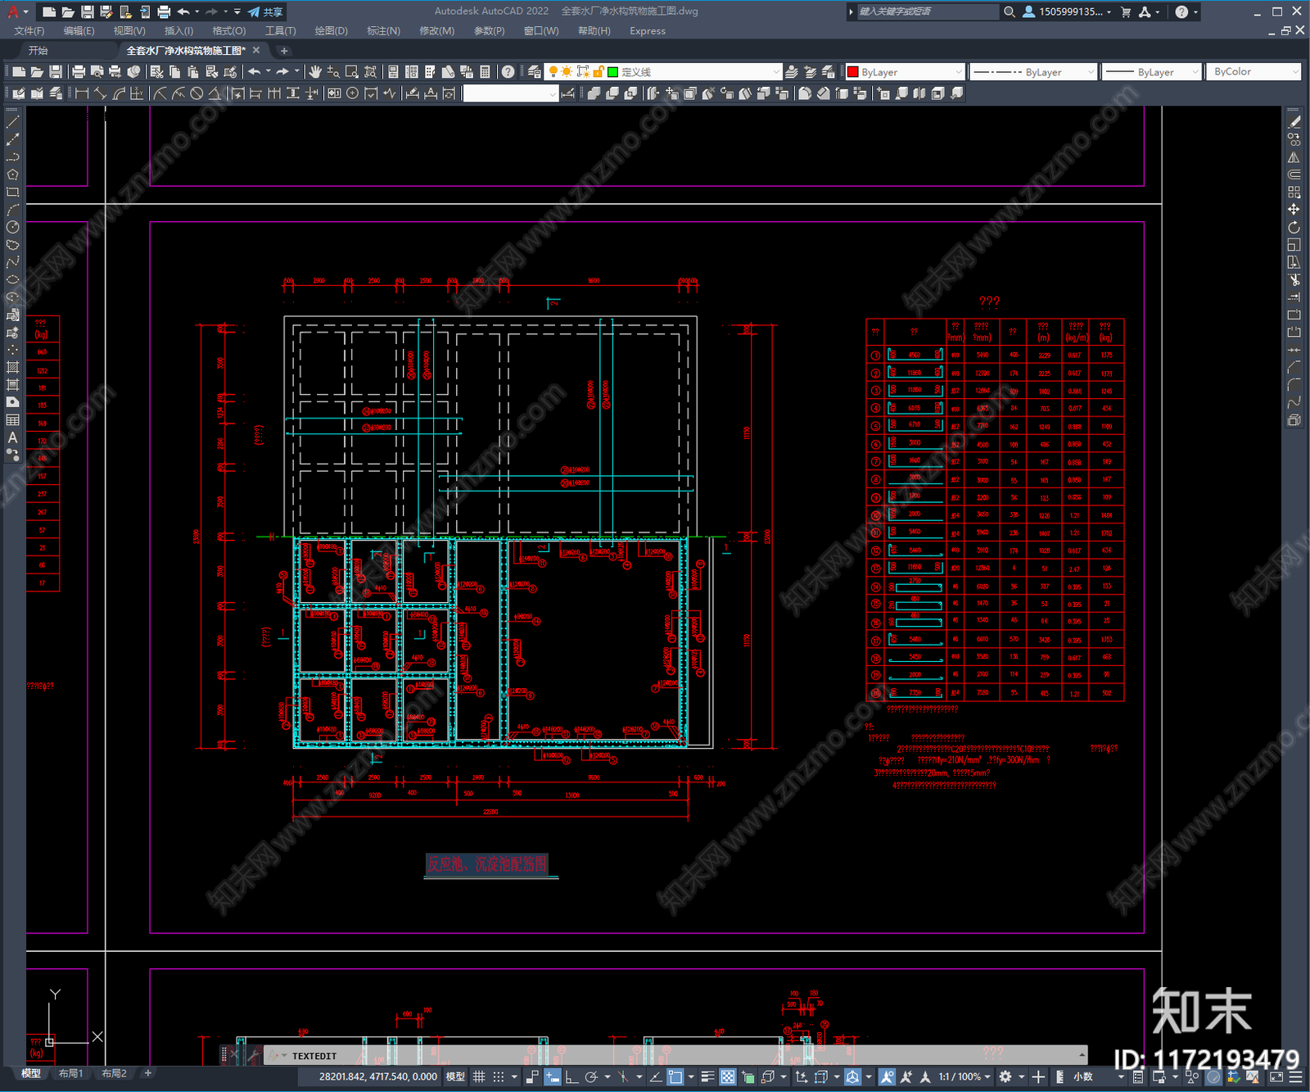Image resolution: width=1310 pixels, height=1092 pixels.
Task: Click the Undo arrow in standard toolbar
Action: 255,72
